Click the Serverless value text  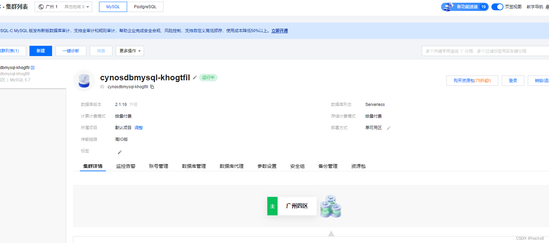coord(375,105)
